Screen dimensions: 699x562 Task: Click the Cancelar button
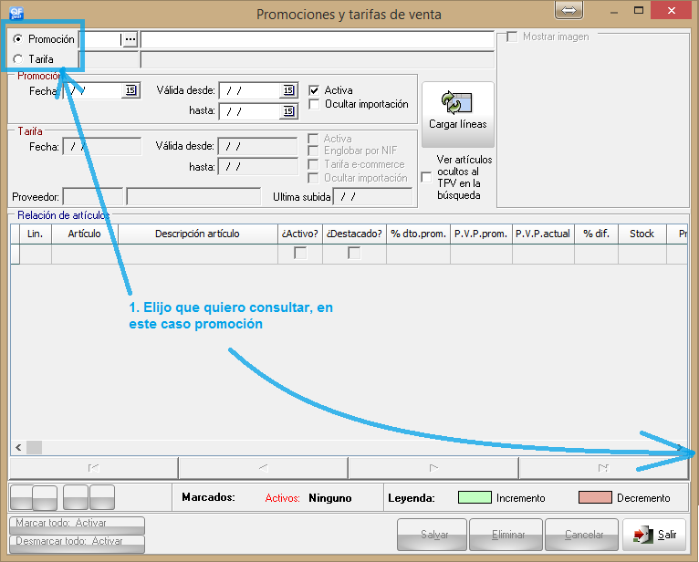[582, 535]
